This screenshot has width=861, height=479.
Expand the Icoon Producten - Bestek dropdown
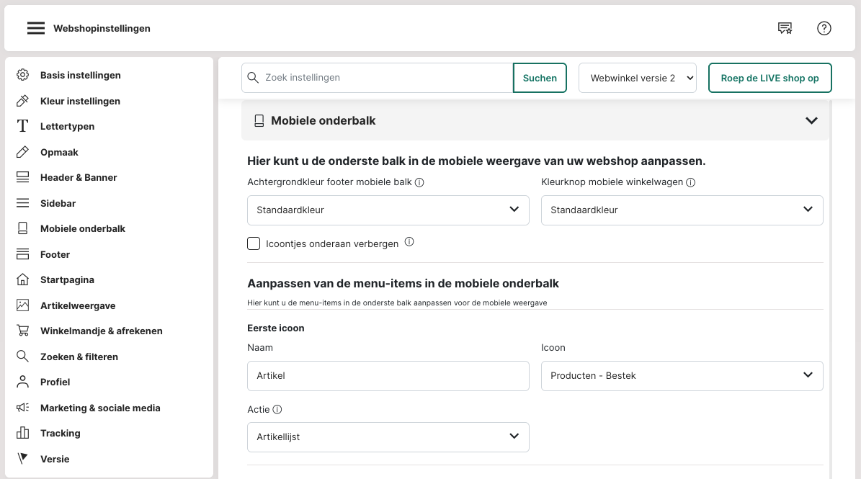tap(682, 376)
